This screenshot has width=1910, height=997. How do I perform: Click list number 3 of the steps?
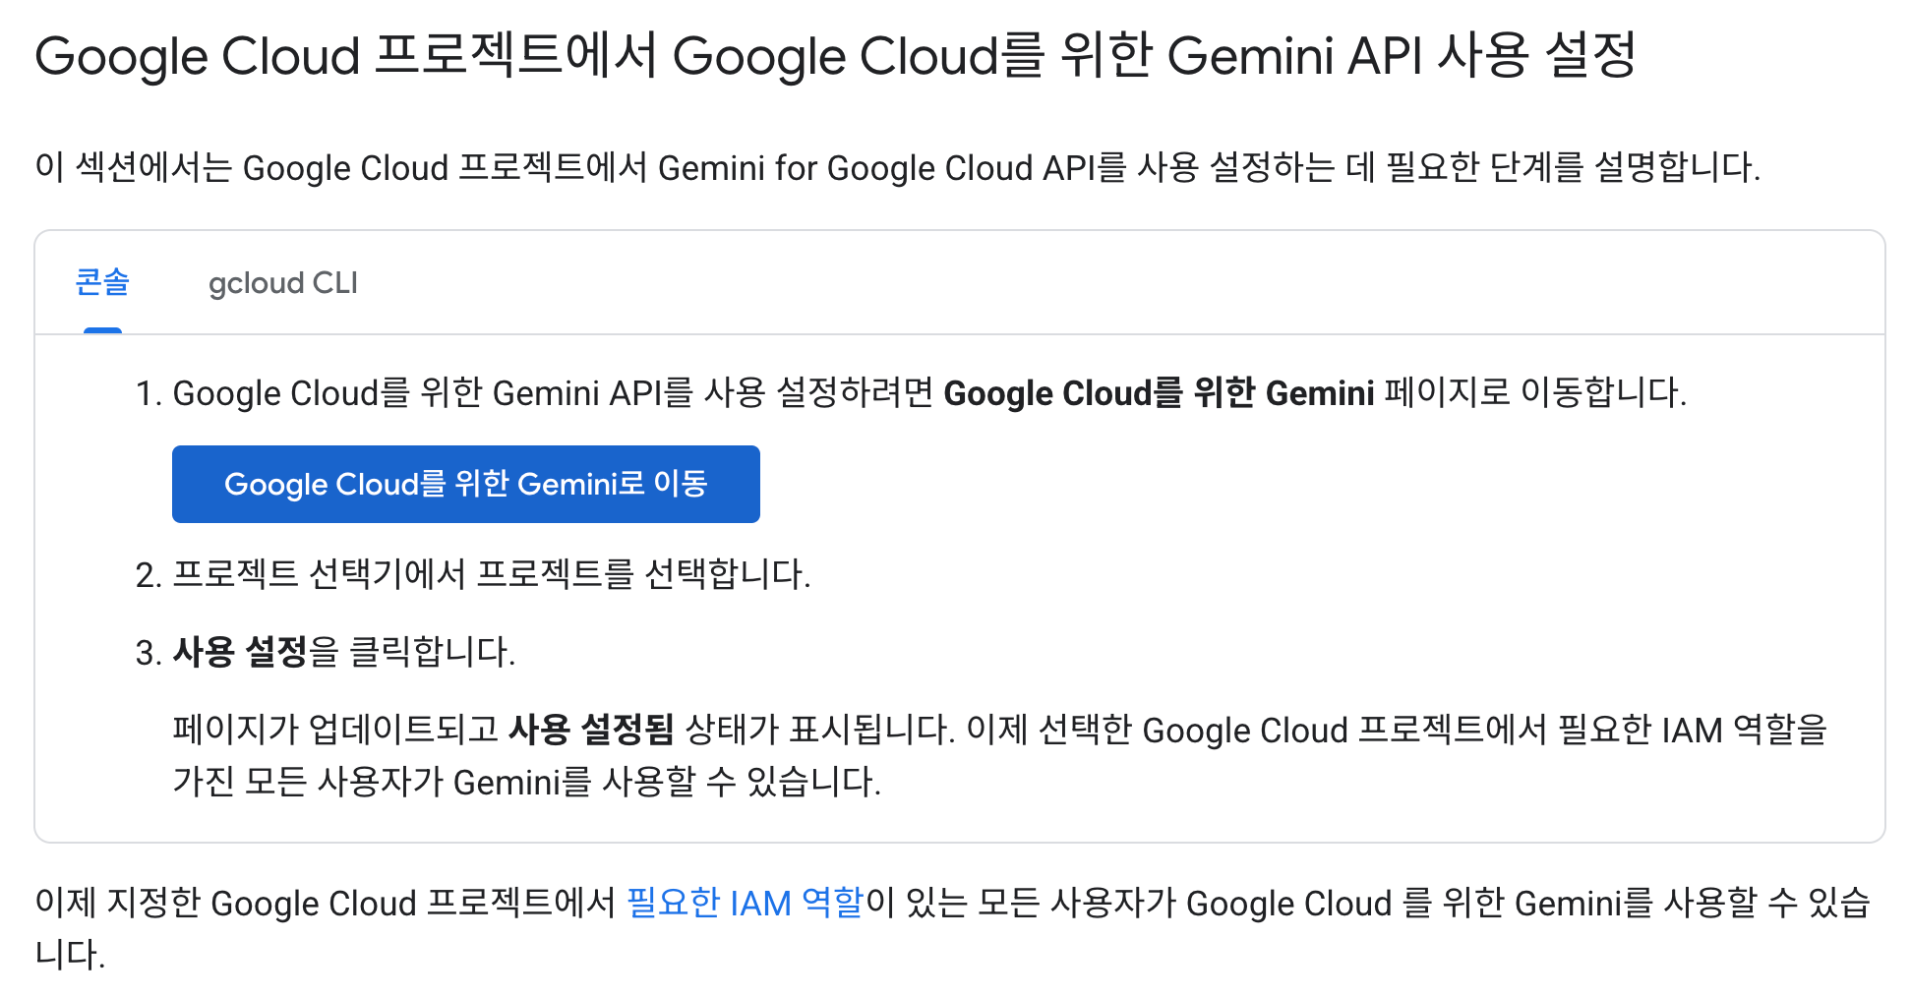[148, 652]
